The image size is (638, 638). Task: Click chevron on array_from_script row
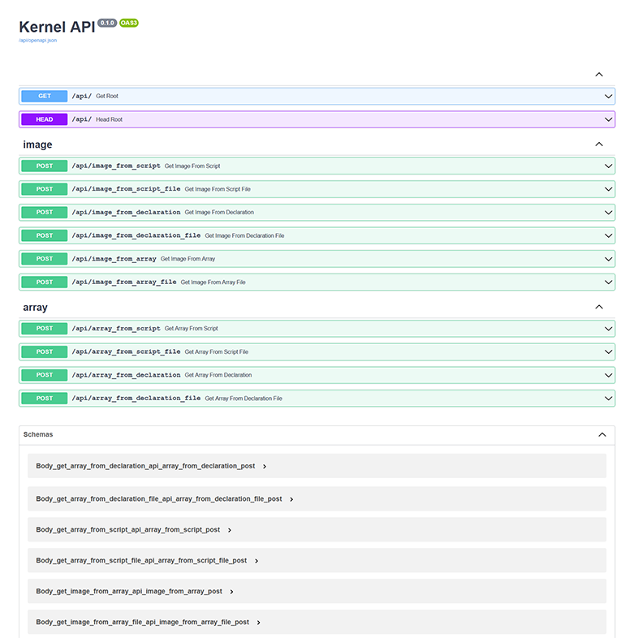coord(608,329)
